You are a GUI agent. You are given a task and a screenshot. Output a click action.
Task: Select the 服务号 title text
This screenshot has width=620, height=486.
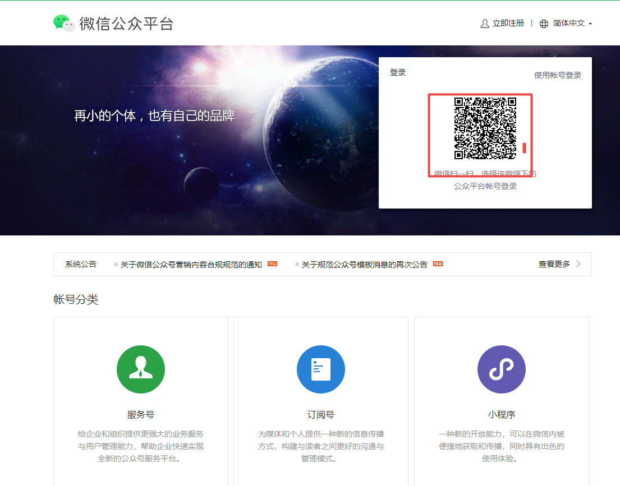pos(141,414)
